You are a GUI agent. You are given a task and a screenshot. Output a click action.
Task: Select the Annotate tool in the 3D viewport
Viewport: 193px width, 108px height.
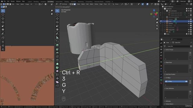click(57, 34)
